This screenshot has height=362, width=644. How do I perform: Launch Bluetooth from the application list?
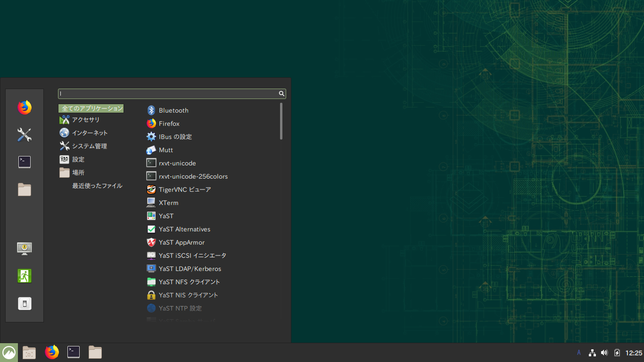[167, 110]
